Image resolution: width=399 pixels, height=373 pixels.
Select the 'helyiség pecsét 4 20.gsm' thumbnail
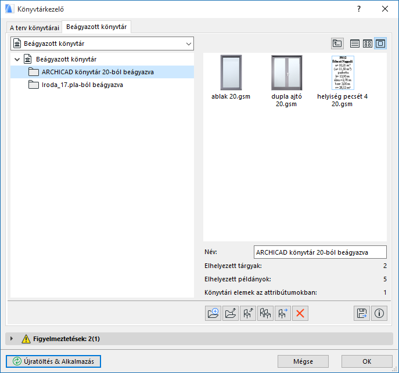point(343,73)
